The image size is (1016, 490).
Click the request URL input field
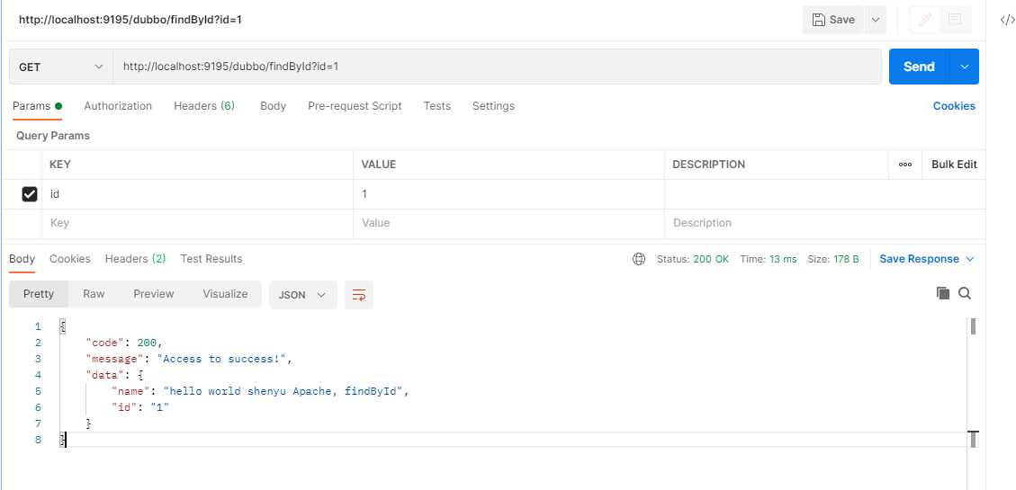tap(497, 67)
